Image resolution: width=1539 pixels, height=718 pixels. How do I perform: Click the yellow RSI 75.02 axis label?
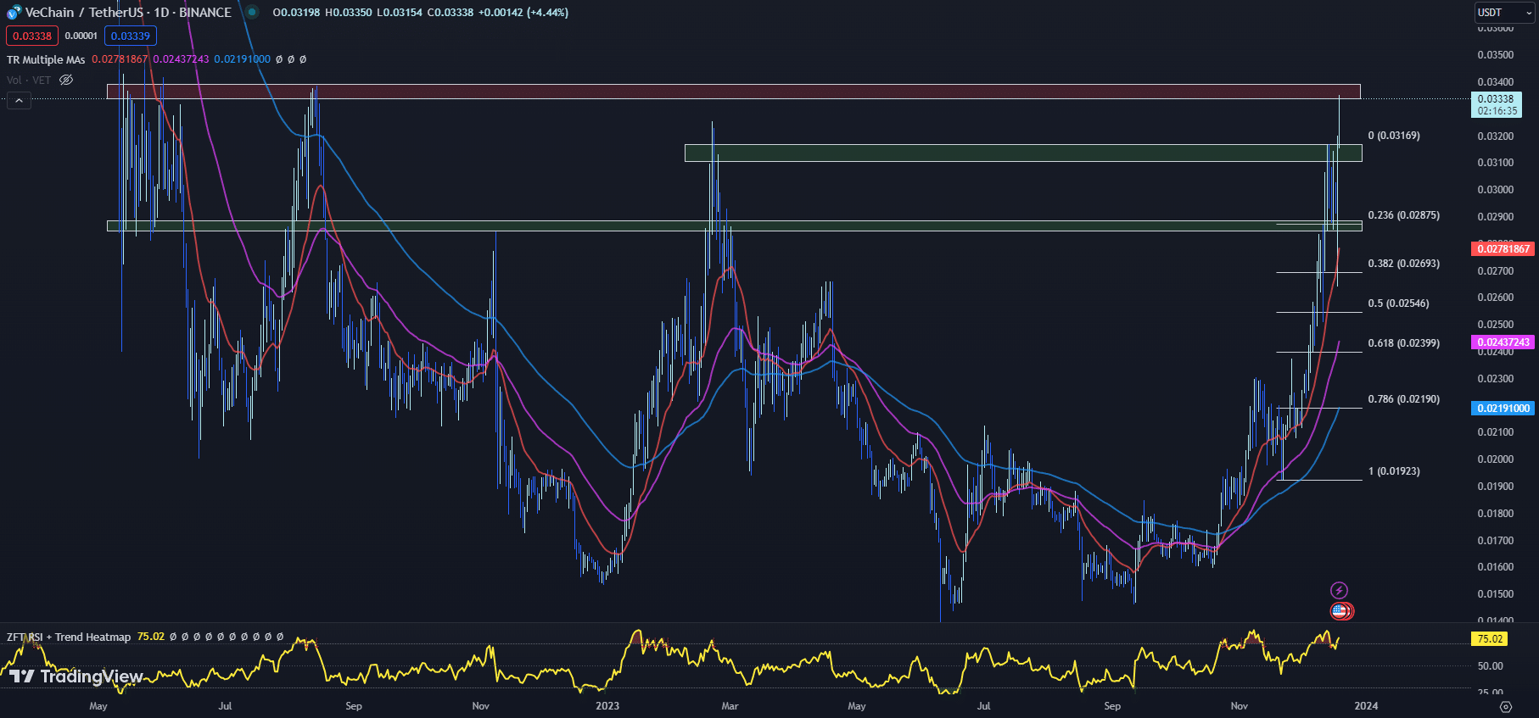pos(1490,639)
